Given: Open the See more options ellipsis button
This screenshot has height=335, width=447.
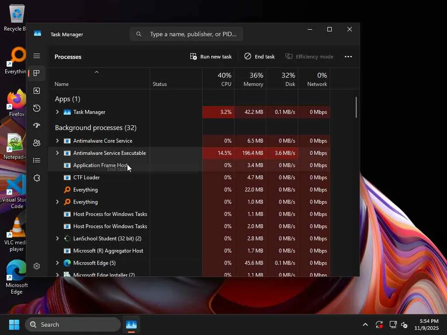Looking at the screenshot, I should [x=348, y=56].
